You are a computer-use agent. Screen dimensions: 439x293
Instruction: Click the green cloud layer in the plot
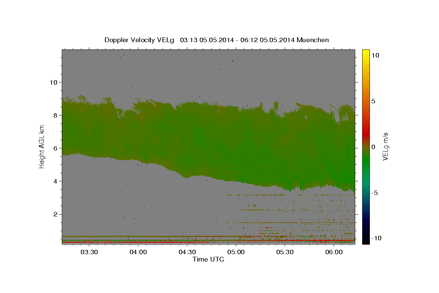pos(209,143)
